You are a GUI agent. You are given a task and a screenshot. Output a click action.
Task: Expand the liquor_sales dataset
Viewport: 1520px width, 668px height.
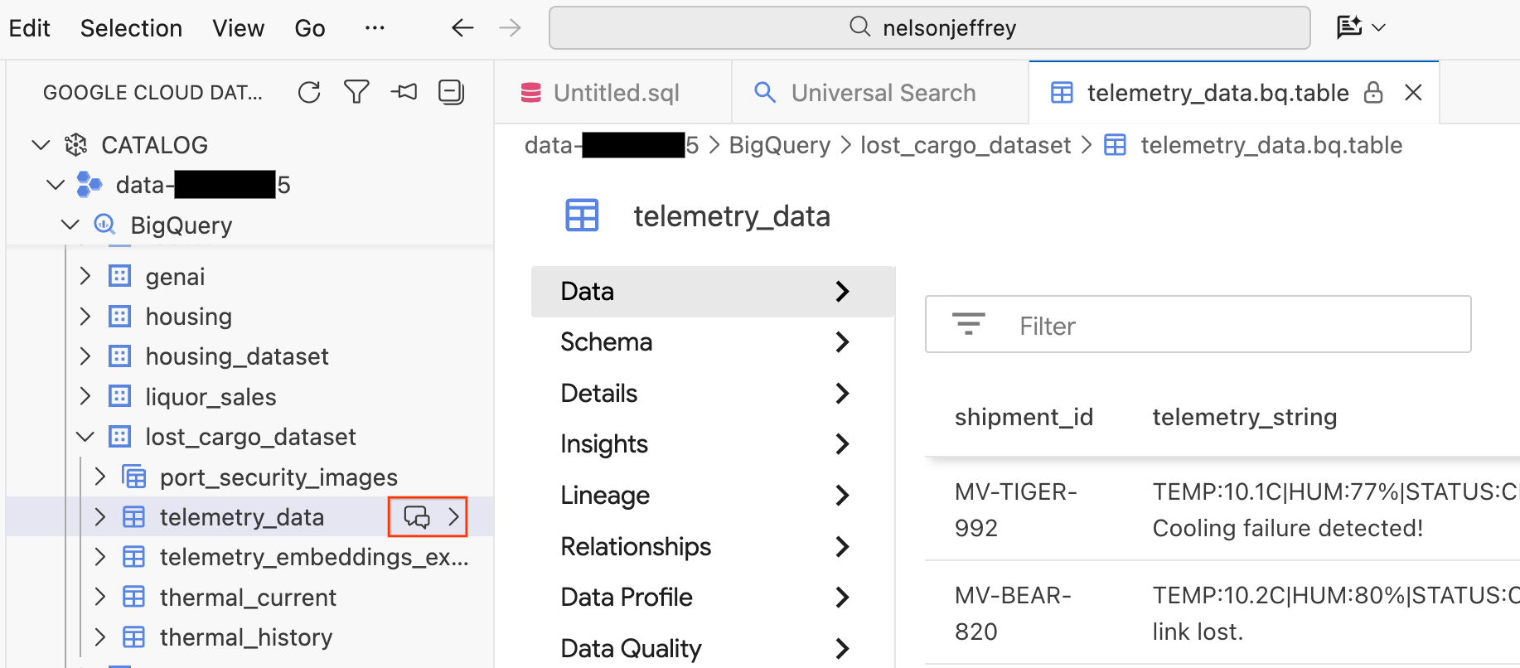click(x=85, y=396)
